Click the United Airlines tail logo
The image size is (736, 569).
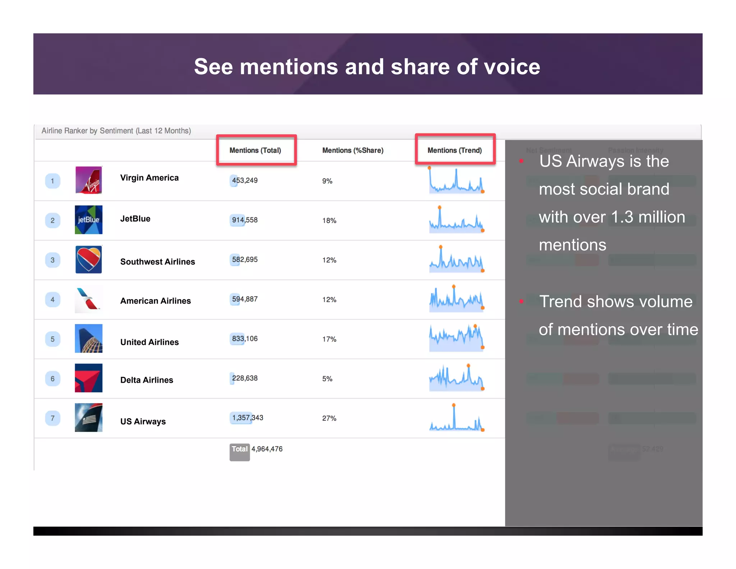88,338
